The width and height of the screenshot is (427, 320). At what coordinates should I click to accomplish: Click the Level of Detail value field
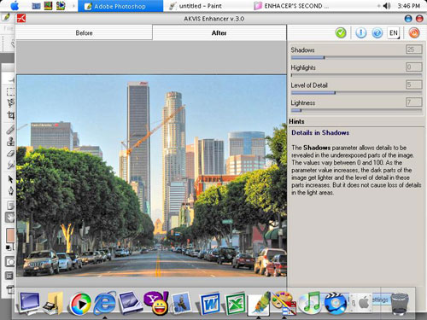(413, 84)
